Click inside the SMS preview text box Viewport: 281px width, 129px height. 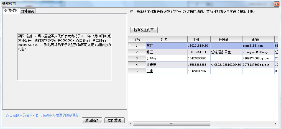pos(64,56)
